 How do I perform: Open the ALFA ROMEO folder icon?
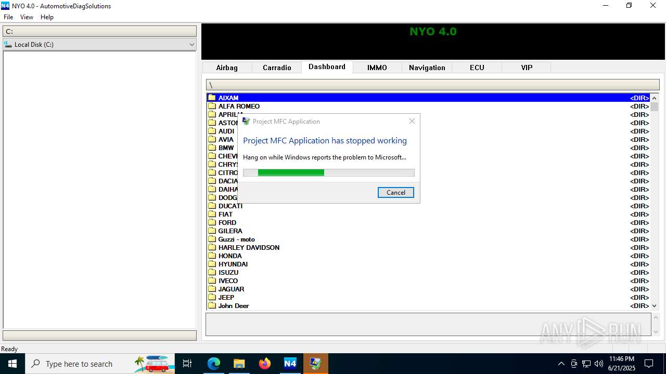click(x=212, y=106)
